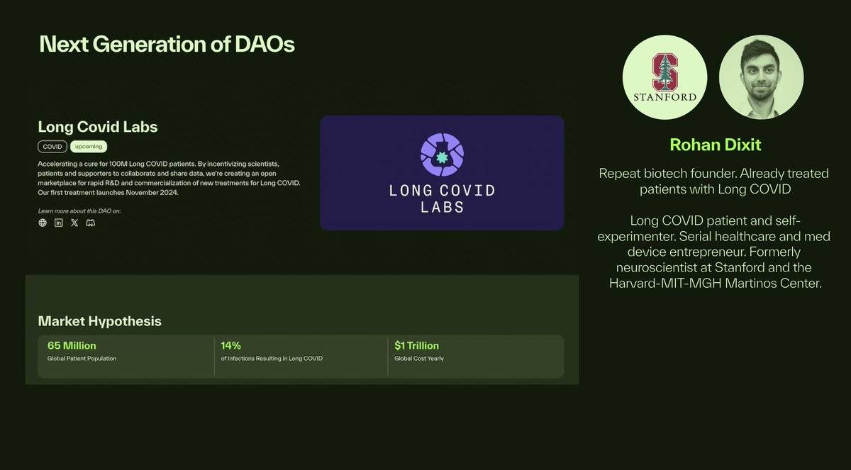
Task: Click the Stanford logo circle
Action: tap(664, 77)
